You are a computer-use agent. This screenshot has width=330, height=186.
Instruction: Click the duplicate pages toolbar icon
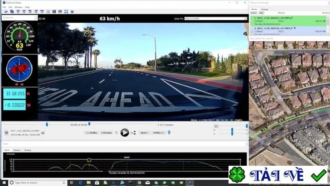click(x=12, y=12)
